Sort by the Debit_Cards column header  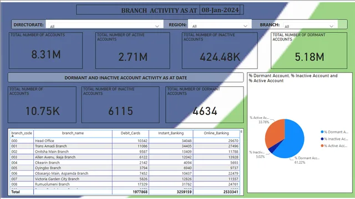pos(130,133)
